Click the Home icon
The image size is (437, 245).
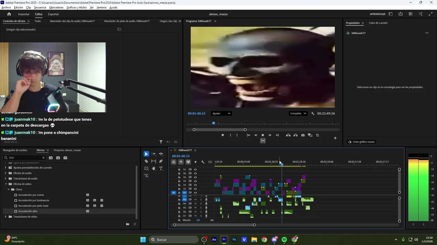tap(9, 14)
